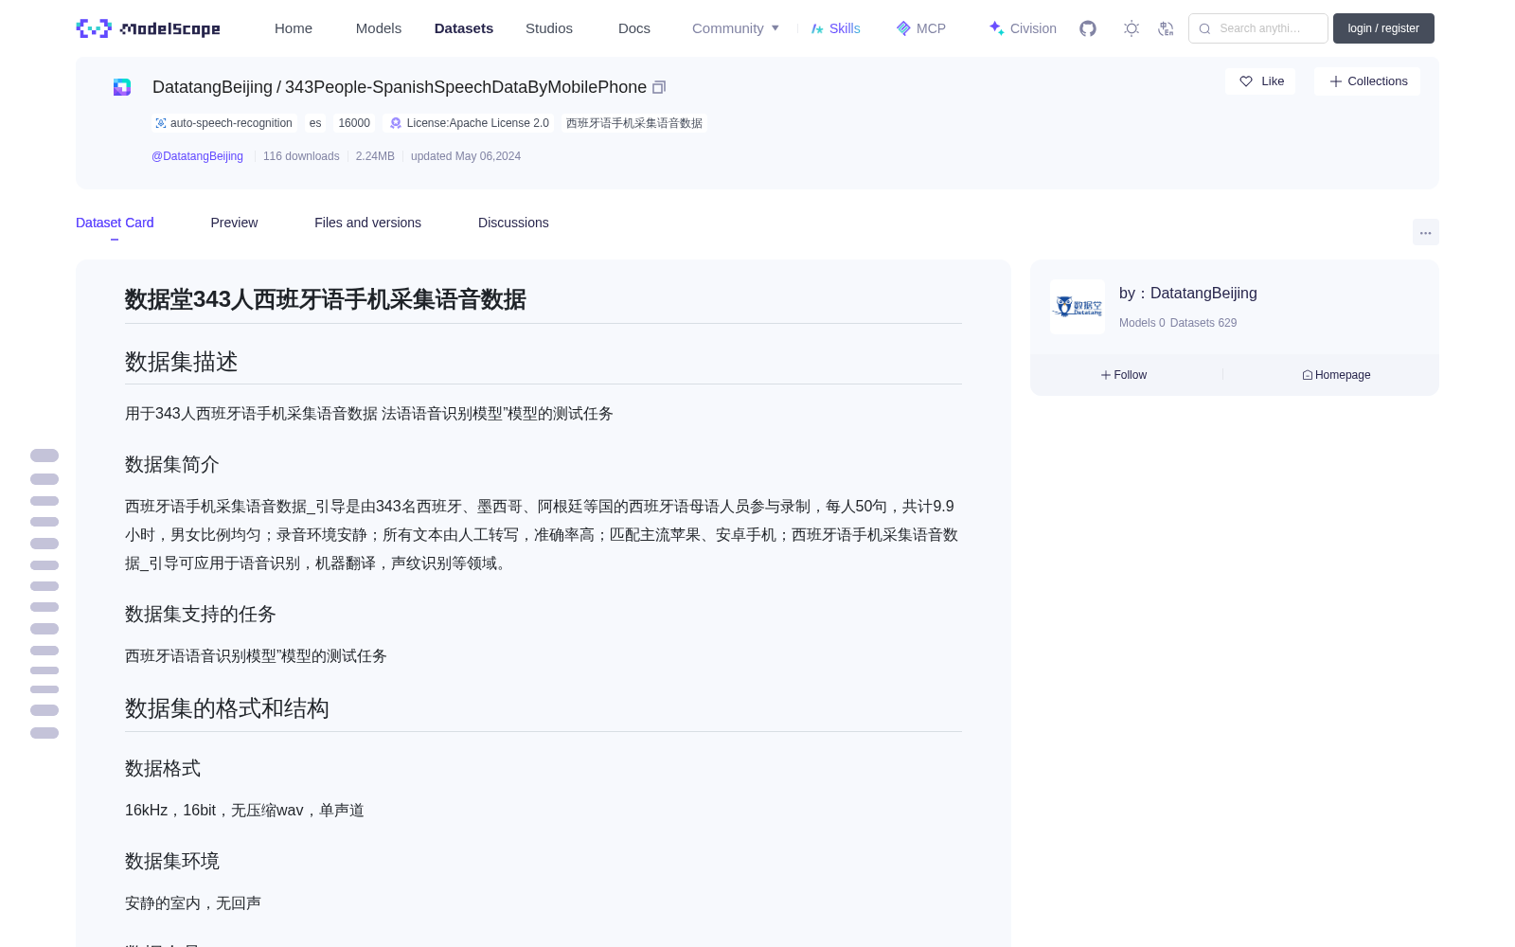Follow the DatatangBeijing organization
The width and height of the screenshot is (1515, 947).
pyautogui.click(x=1124, y=375)
